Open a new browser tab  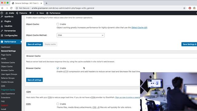[46, 3]
